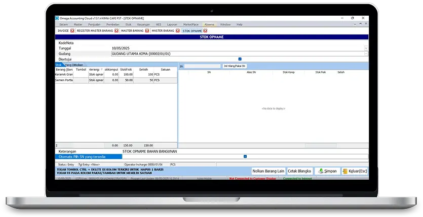Click the SN search input field
This screenshot has width=423, height=217.
pyautogui.click(x=202, y=66)
